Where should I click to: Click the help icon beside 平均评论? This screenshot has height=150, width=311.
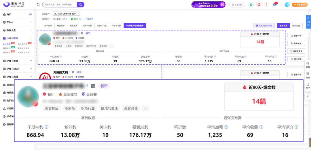(x=276, y=57)
